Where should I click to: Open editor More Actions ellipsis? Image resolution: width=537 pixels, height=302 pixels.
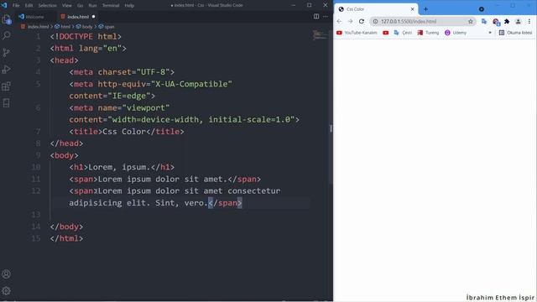(326, 17)
